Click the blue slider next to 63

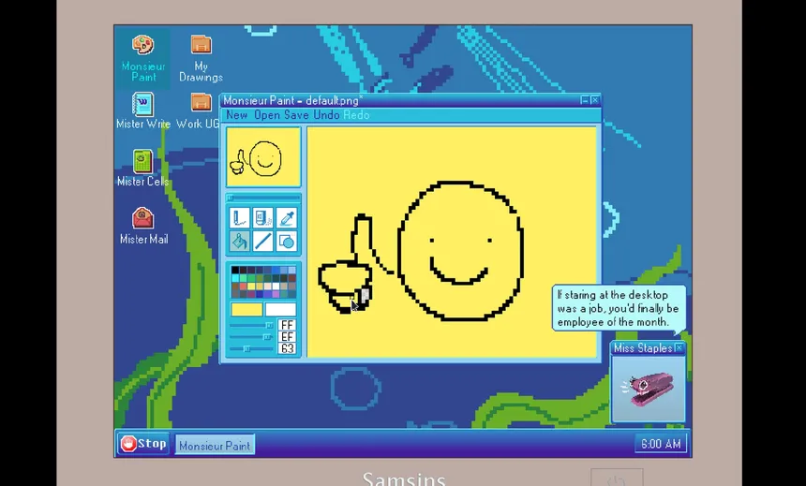[251, 349]
